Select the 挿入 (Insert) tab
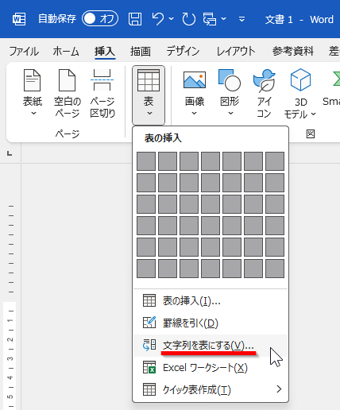 click(x=105, y=51)
